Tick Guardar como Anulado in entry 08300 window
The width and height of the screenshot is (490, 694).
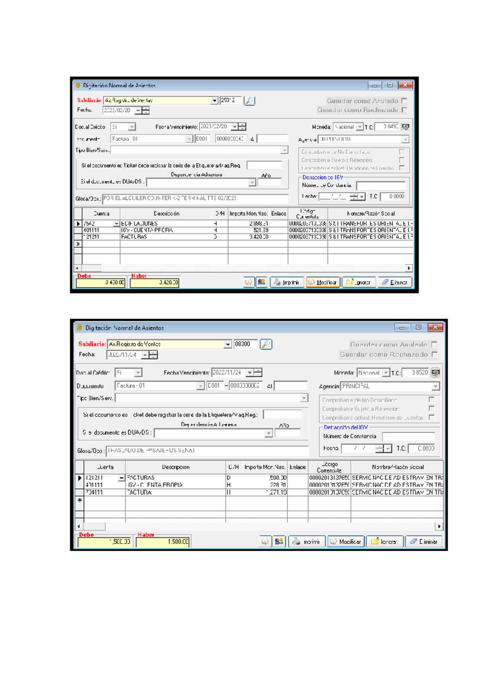pyautogui.click(x=434, y=345)
